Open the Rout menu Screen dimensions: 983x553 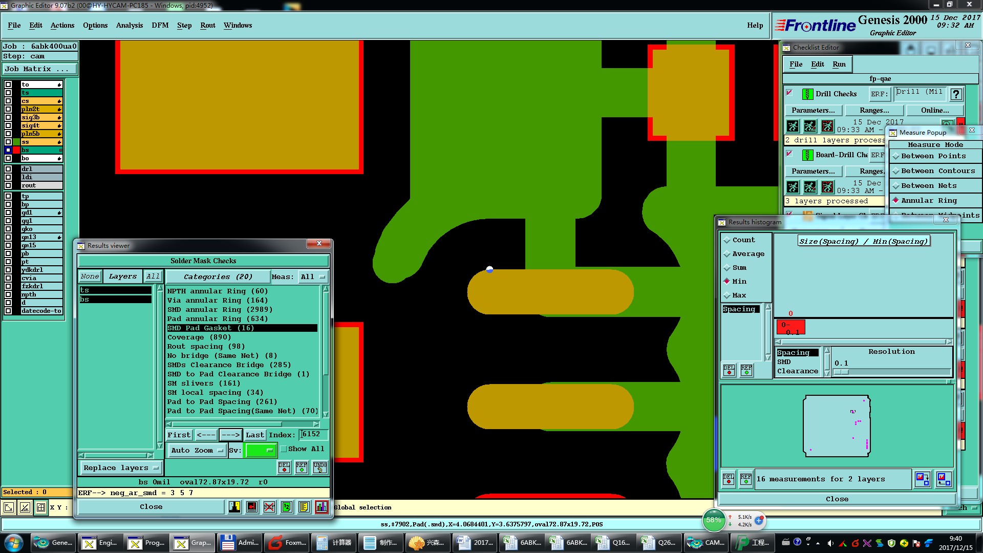point(208,25)
